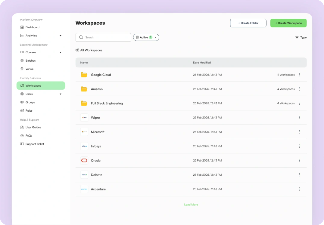Open the Oracle workspace name

(x=96, y=160)
